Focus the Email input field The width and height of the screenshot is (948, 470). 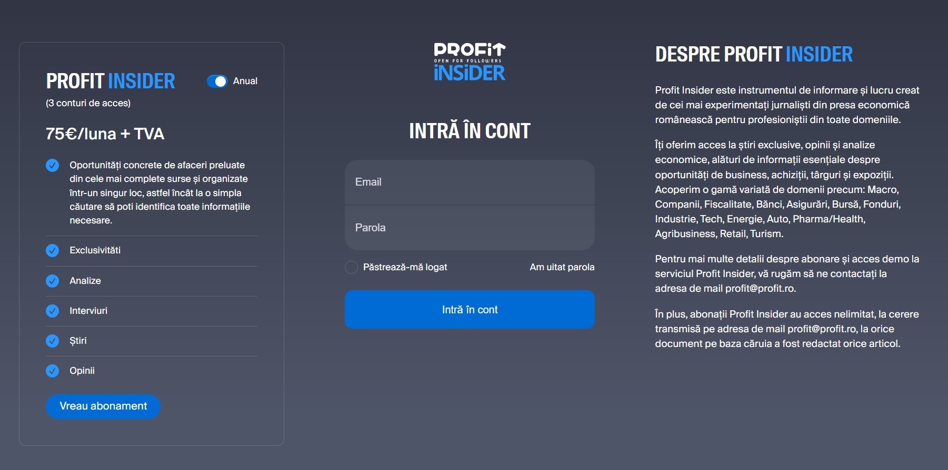tap(469, 182)
